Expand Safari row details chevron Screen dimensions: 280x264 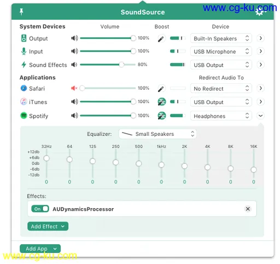(x=261, y=88)
